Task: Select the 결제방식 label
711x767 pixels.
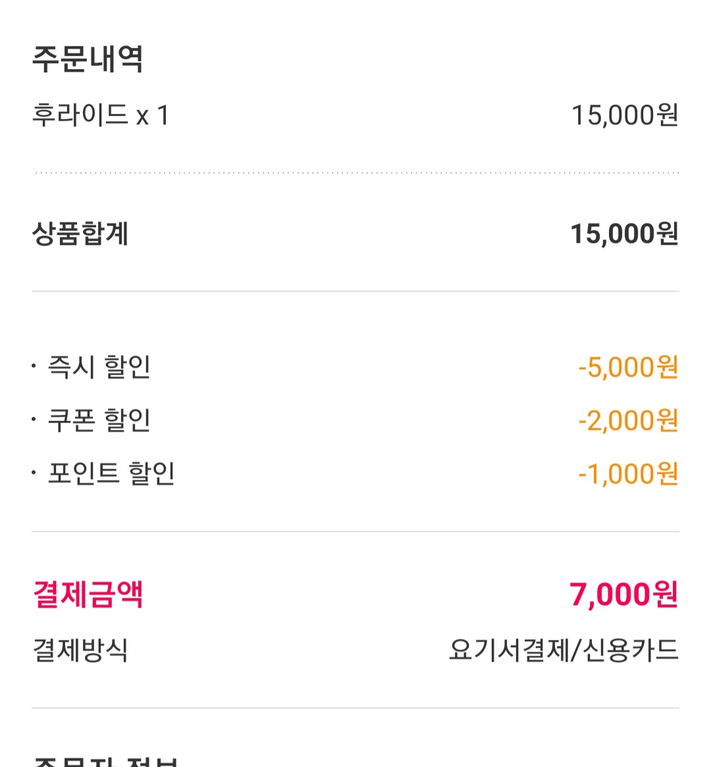Action: point(80,650)
